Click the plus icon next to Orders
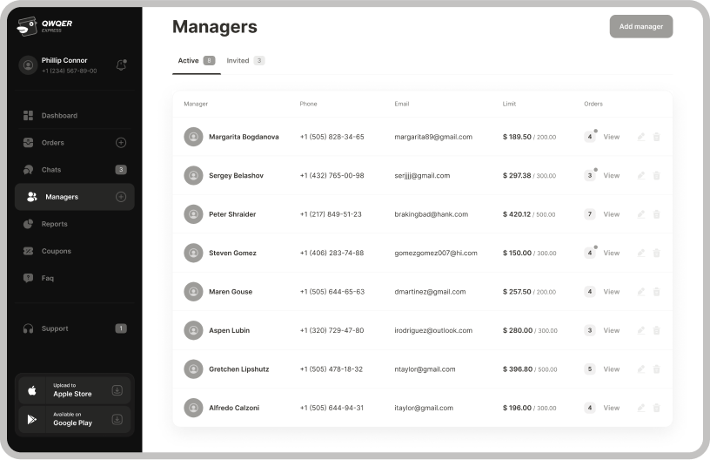 (121, 143)
